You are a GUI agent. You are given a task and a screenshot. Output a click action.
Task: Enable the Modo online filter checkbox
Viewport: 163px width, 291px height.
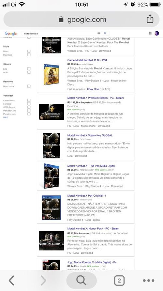tap(29, 86)
